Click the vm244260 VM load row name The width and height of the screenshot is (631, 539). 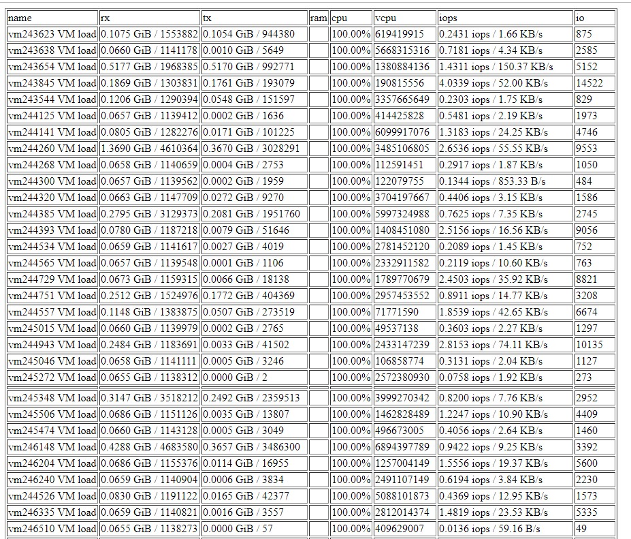coord(52,149)
